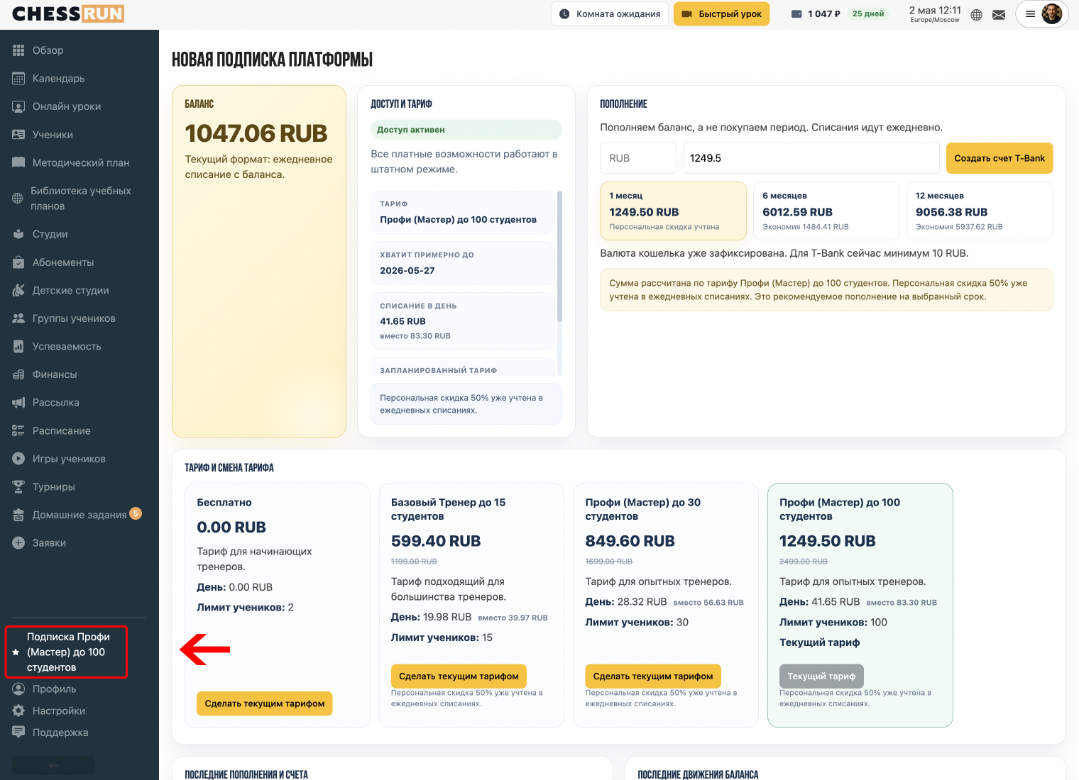1079x780 pixels.
Task: Click the daily charge 41.65 RUB value
Action: point(403,321)
